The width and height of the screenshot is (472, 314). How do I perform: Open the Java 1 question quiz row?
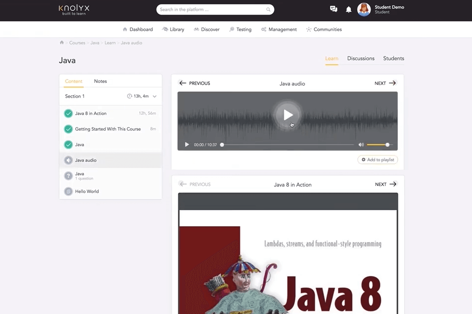tap(111, 176)
